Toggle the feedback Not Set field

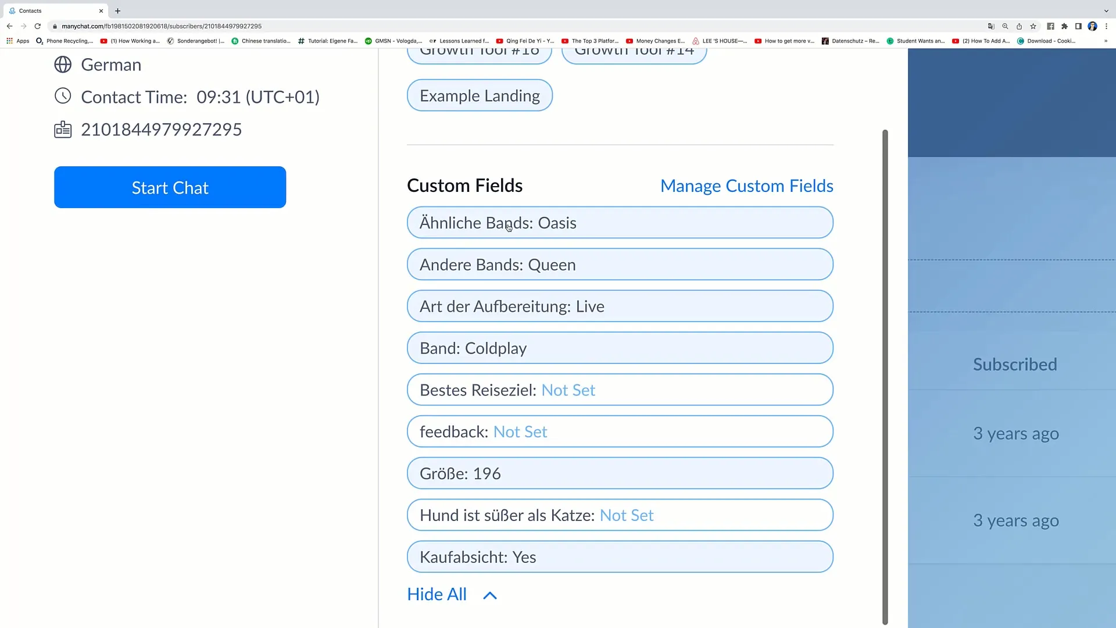point(619,431)
